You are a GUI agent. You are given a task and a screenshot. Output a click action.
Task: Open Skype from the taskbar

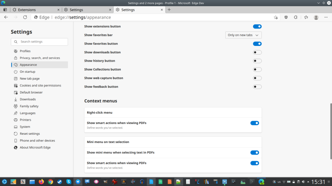tap(68, 181)
